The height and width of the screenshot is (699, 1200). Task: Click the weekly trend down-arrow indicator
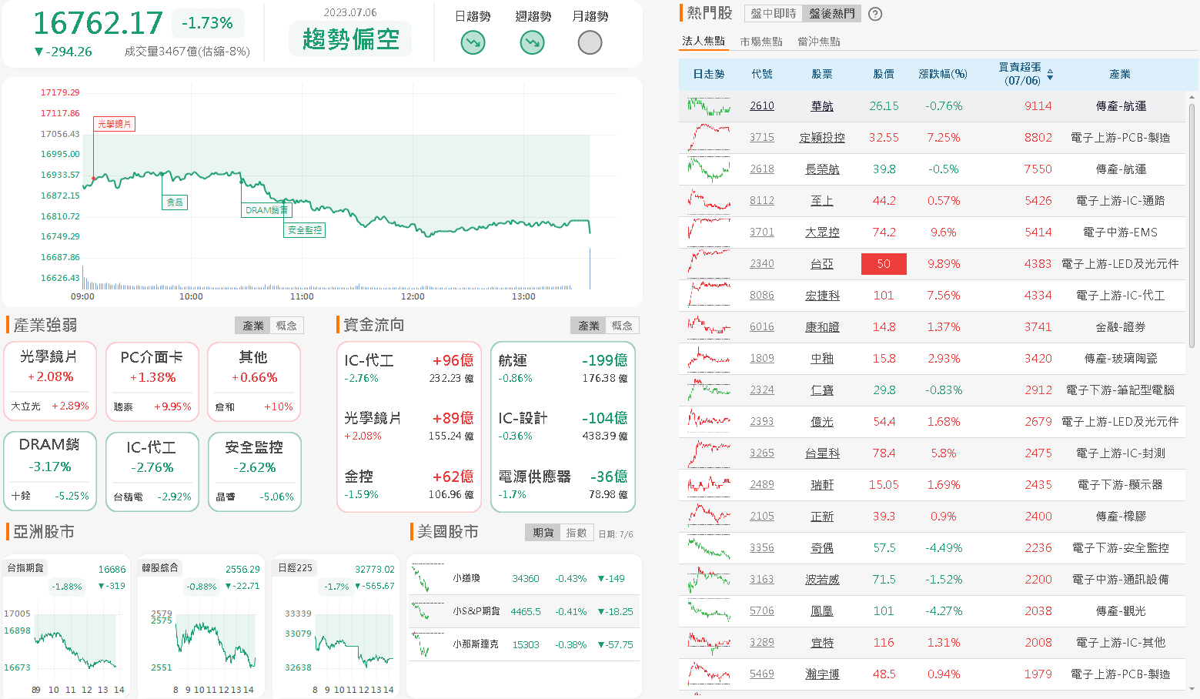pos(532,42)
